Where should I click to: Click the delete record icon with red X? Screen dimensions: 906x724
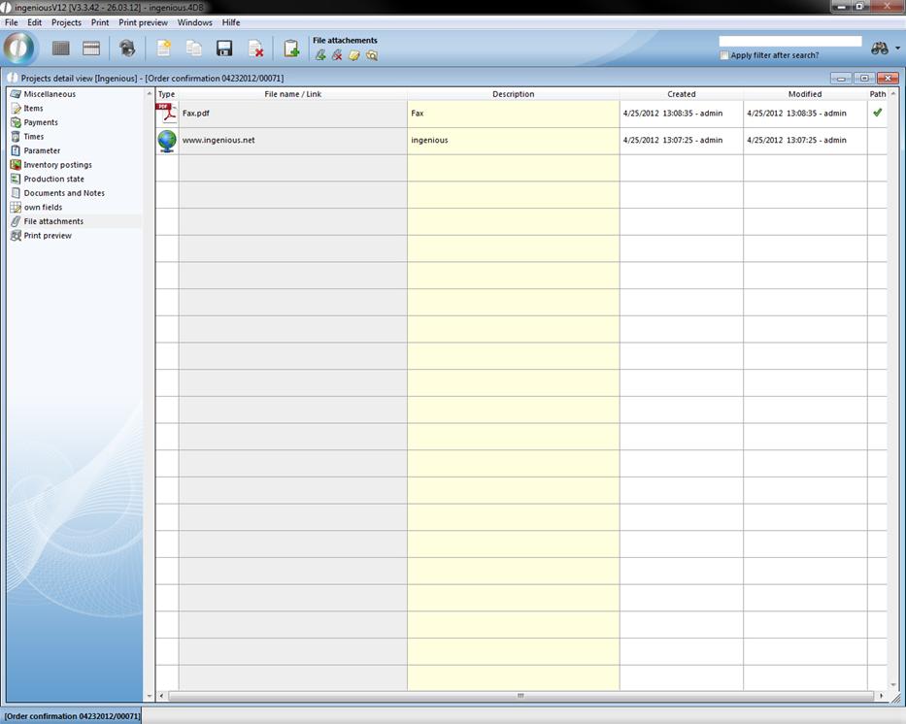tap(255, 49)
